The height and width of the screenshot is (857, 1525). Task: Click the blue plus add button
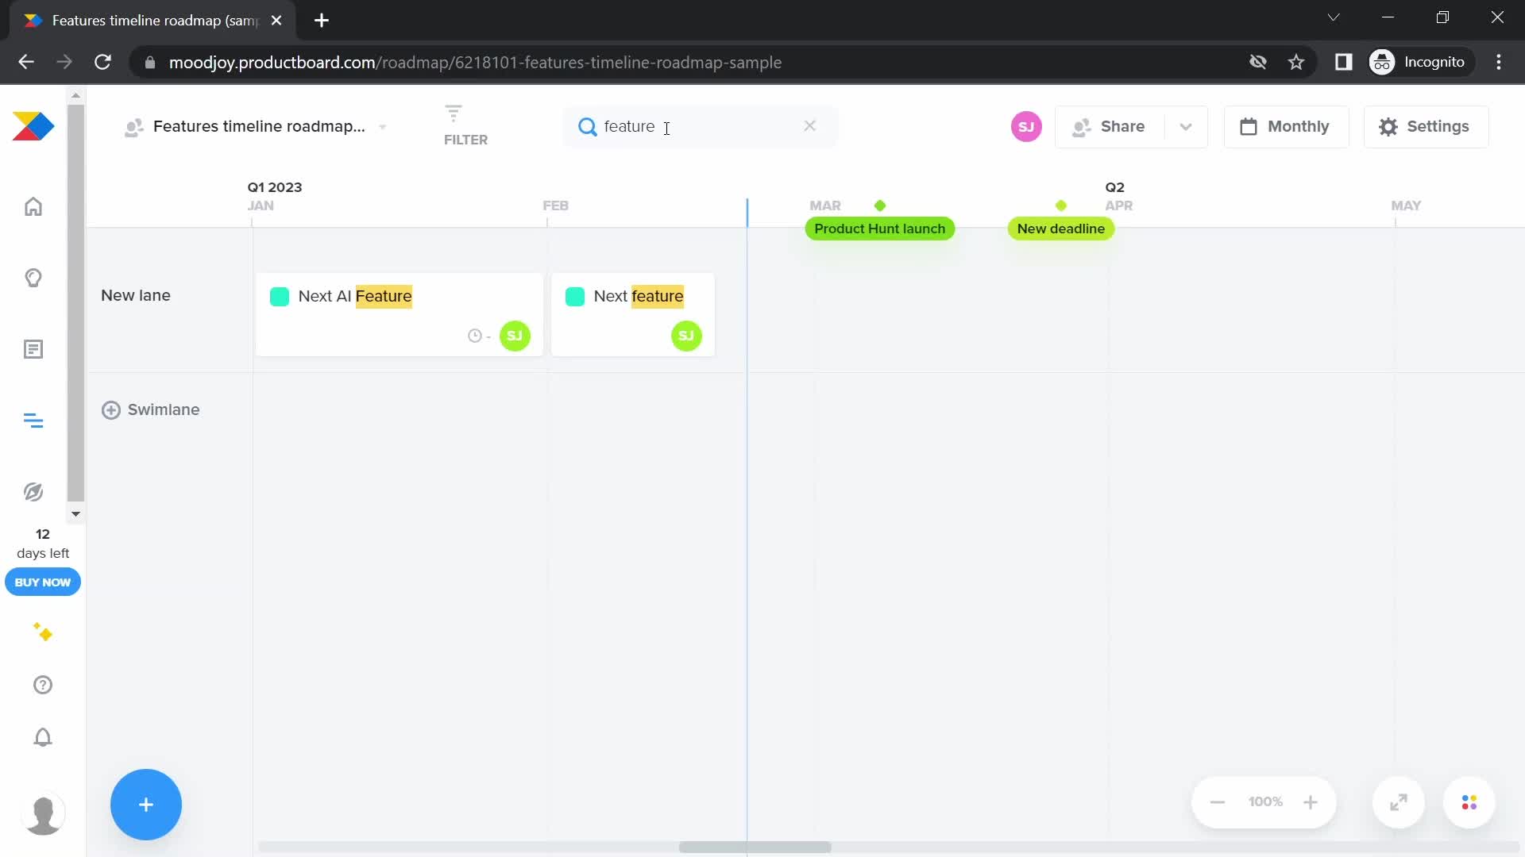click(x=145, y=804)
